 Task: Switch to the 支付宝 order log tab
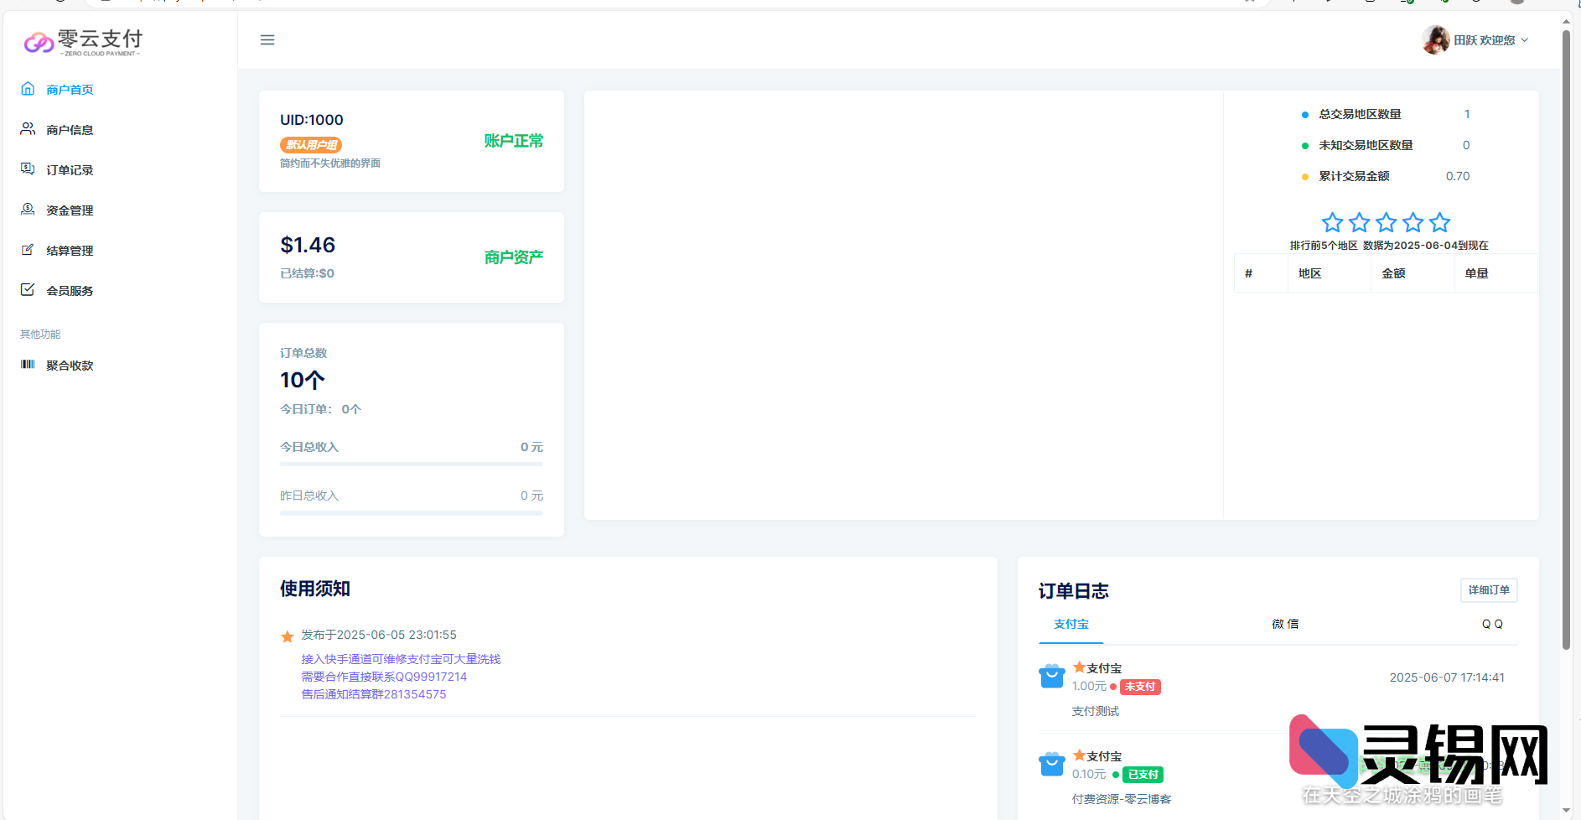point(1070,625)
